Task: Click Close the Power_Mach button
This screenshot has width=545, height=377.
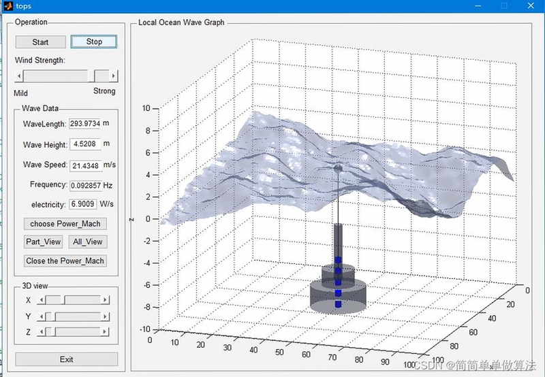Action: pos(65,261)
